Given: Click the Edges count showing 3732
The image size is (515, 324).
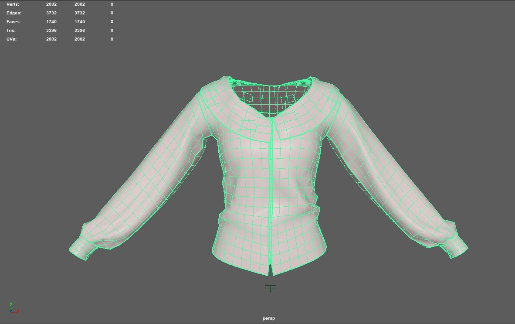Looking at the screenshot, I should (x=51, y=13).
